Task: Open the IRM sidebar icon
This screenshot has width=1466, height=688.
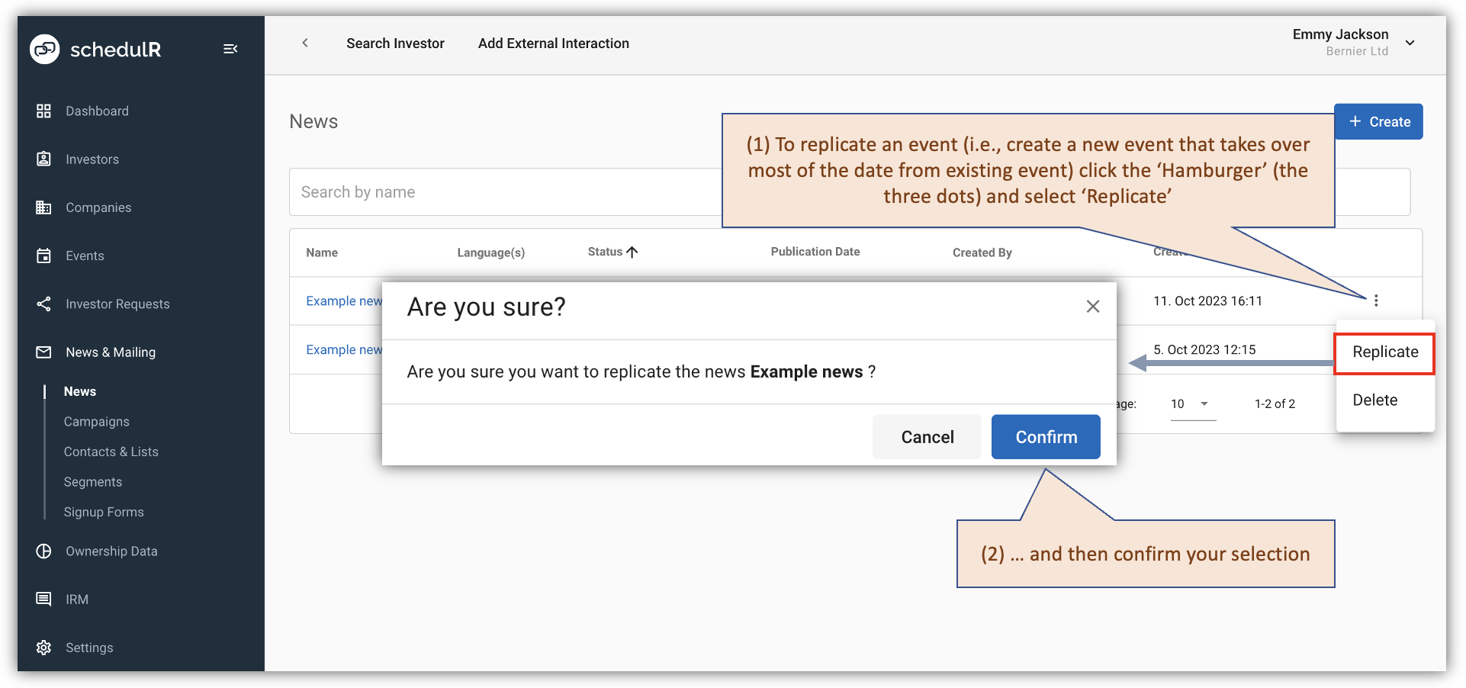Action: tap(43, 599)
